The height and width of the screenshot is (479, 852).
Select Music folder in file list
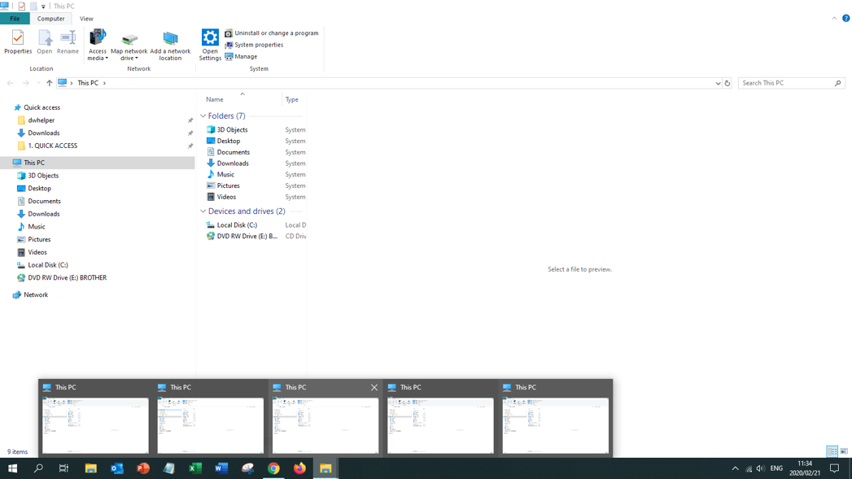pyautogui.click(x=225, y=174)
